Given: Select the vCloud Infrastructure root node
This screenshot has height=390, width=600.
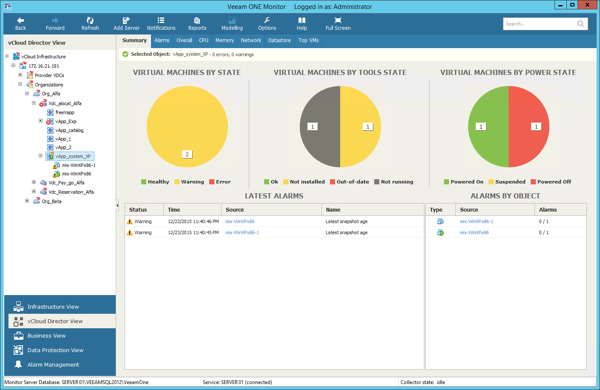Looking at the screenshot, I should click(x=43, y=57).
